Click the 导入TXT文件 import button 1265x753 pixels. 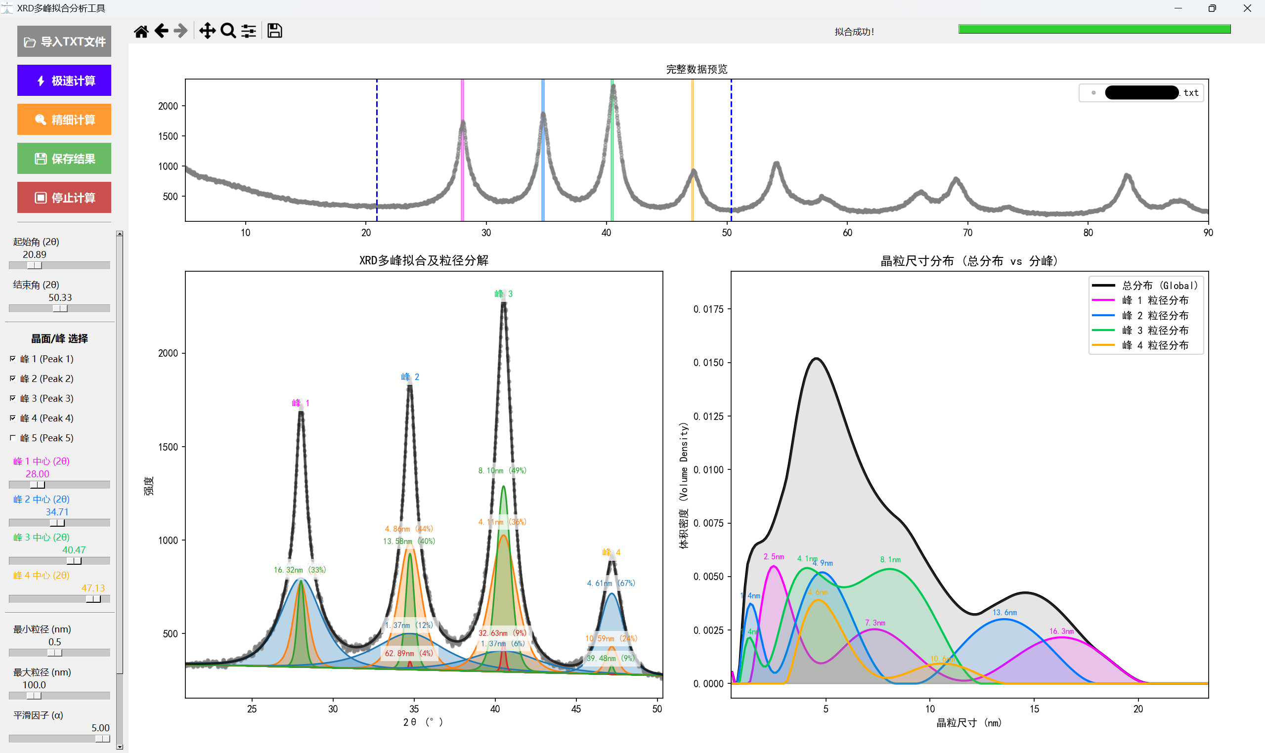click(x=64, y=42)
